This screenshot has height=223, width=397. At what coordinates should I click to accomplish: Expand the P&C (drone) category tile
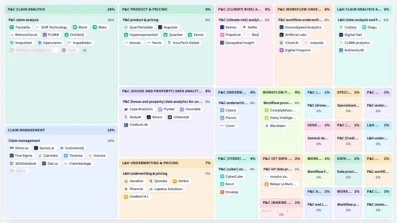click(318, 108)
